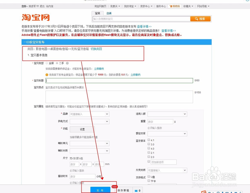The width and height of the screenshot is (250, 193).
Task: Click 查看详情 after old version notice
Action: pos(144,27)
